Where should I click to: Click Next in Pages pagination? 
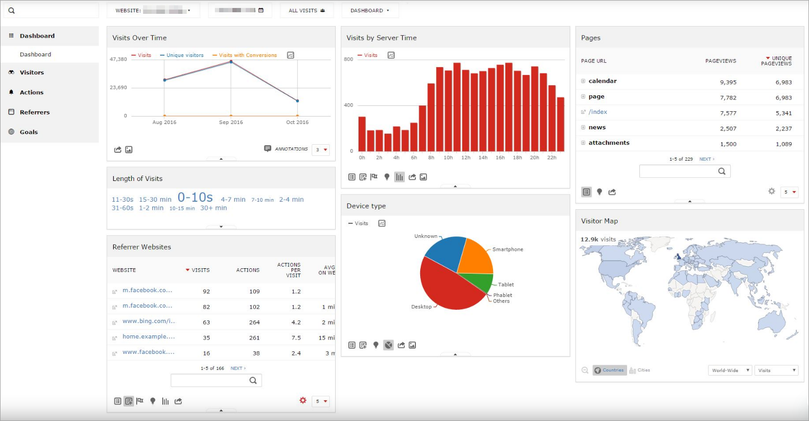pos(706,159)
